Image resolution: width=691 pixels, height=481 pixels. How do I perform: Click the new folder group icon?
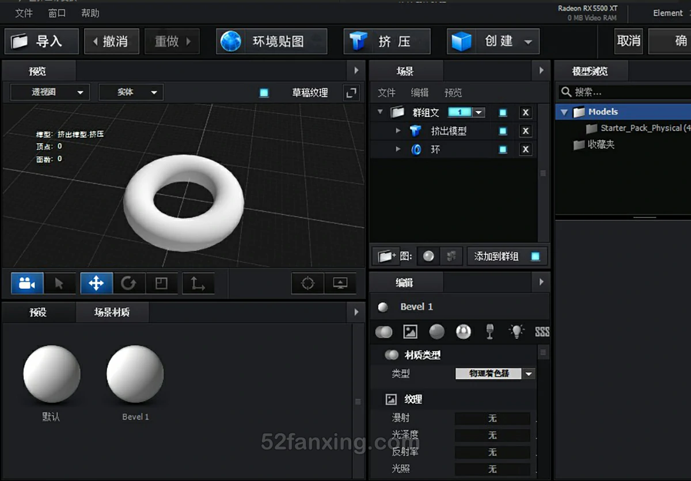tap(386, 257)
